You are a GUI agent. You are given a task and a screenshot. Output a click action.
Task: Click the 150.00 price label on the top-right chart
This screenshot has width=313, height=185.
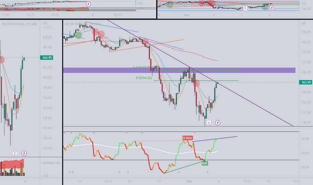coord(306,9)
